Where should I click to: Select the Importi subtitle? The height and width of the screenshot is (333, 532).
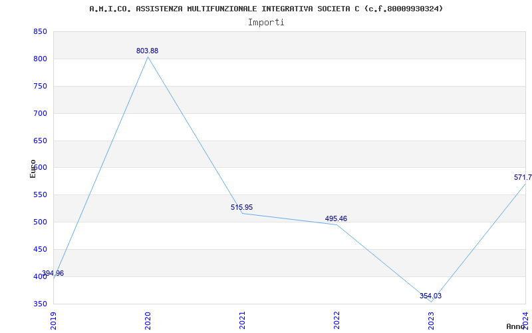266,23
